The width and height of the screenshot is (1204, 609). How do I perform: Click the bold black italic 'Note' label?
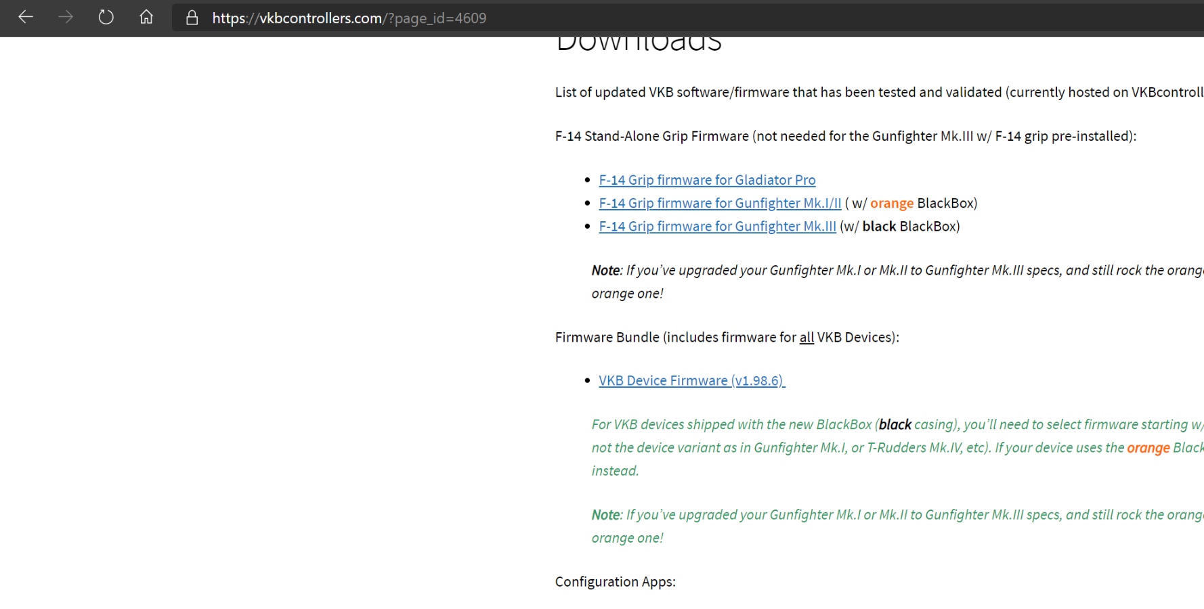coord(605,270)
